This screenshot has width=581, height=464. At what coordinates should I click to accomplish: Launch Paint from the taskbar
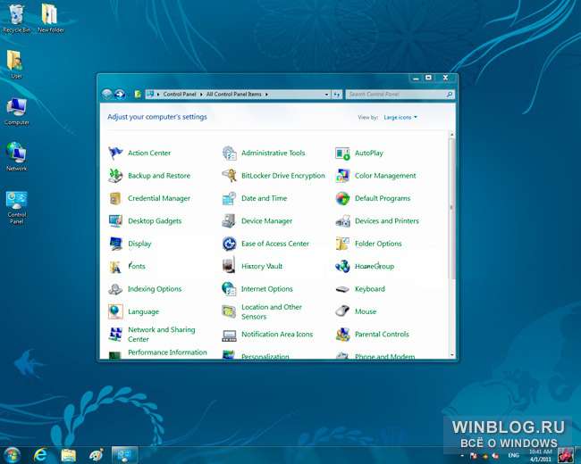click(x=97, y=455)
